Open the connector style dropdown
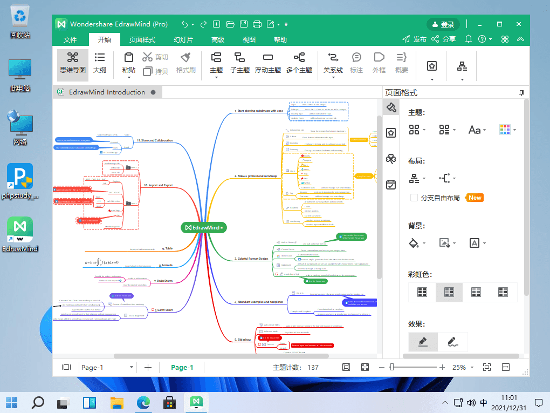The width and height of the screenshot is (550, 413). coord(447,178)
